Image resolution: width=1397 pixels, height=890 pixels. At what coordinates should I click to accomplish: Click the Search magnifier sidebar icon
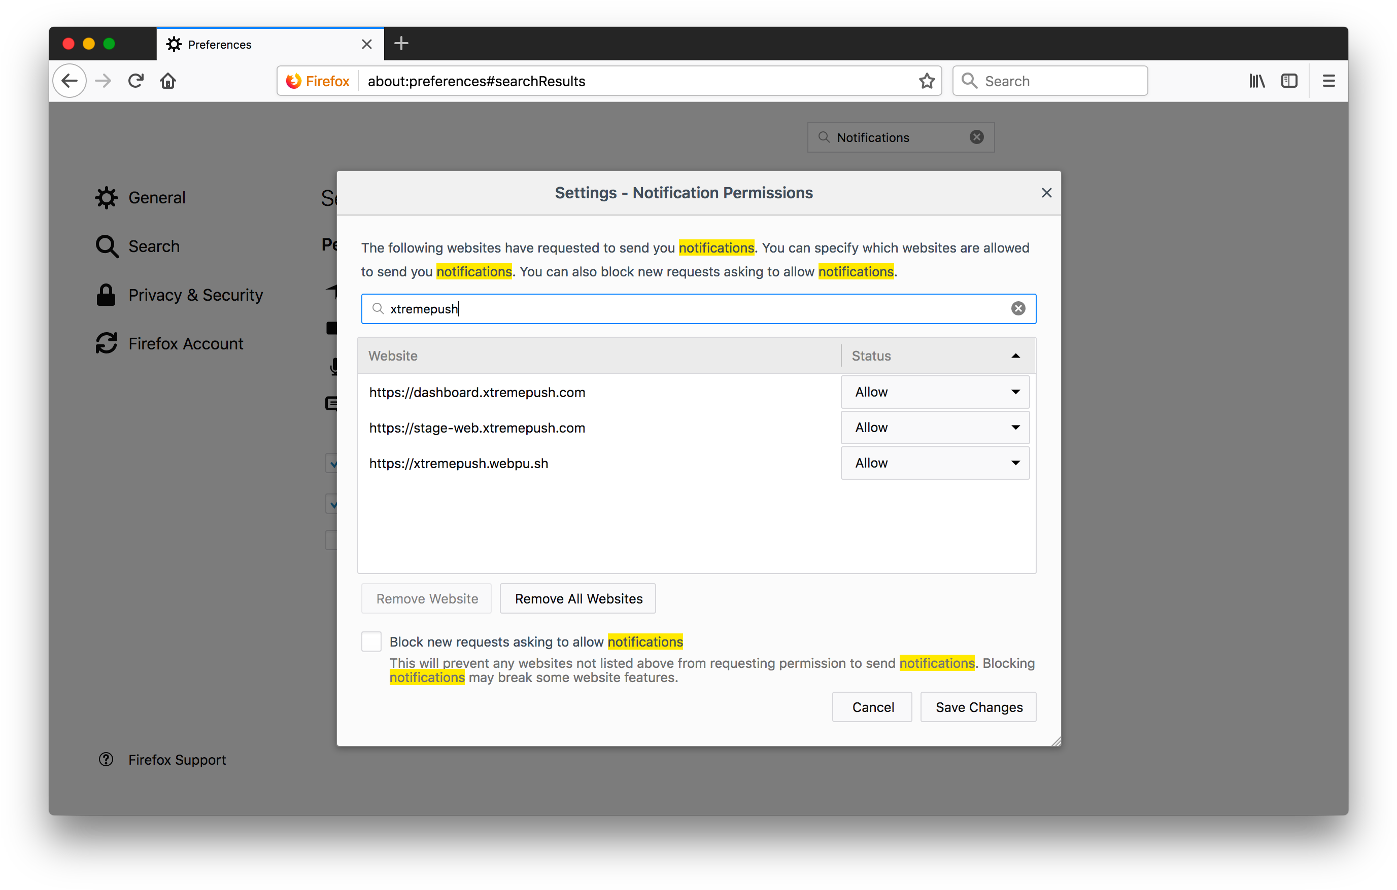tap(107, 246)
